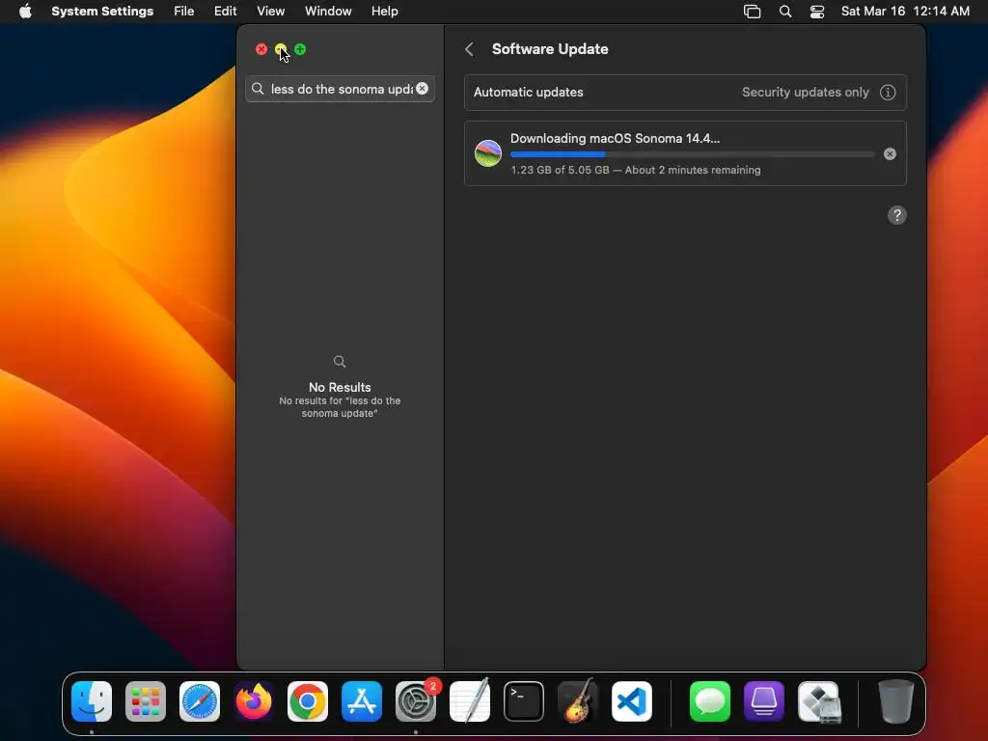
Task: Cancel the macOS Sonoma download
Action: click(890, 153)
